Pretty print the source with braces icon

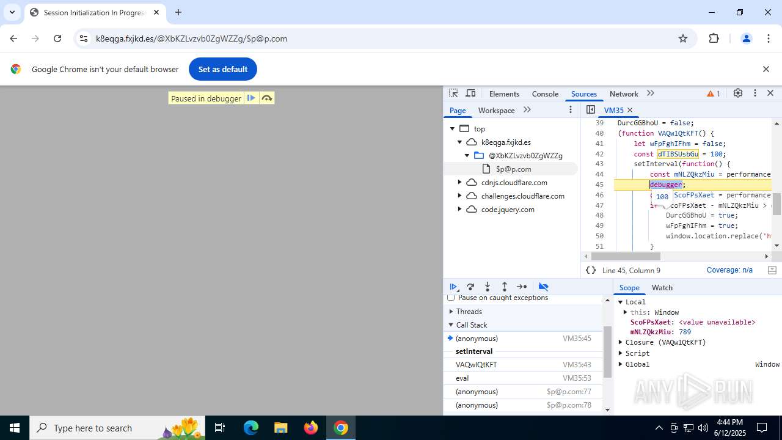click(590, 270)
